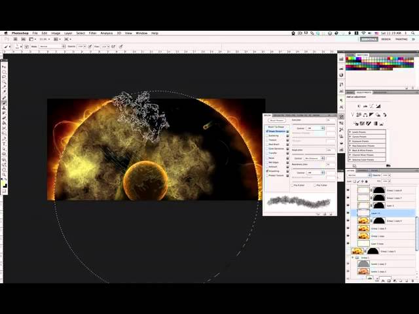The width and height of the screenshot is (419, 314).
Task: Open the layer blend mode dropdown
Action: pyautogui.click(x=359, y=175)
